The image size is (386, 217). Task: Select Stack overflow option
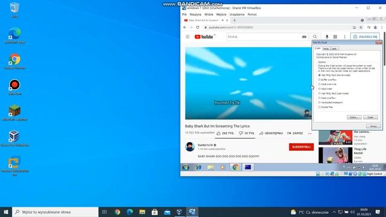327,98
